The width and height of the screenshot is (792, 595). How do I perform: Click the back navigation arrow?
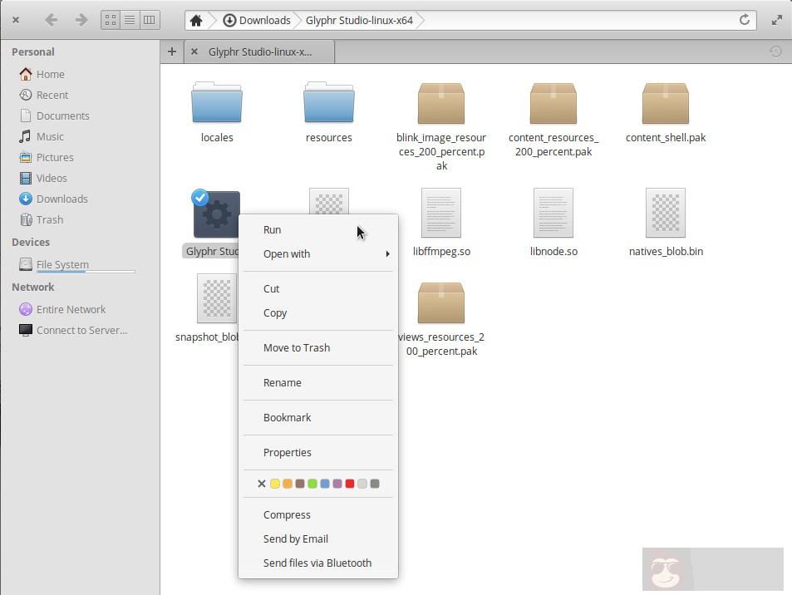[x=52, y=20]
